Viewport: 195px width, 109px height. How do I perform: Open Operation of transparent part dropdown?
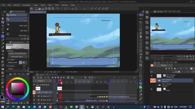[17, 53]
